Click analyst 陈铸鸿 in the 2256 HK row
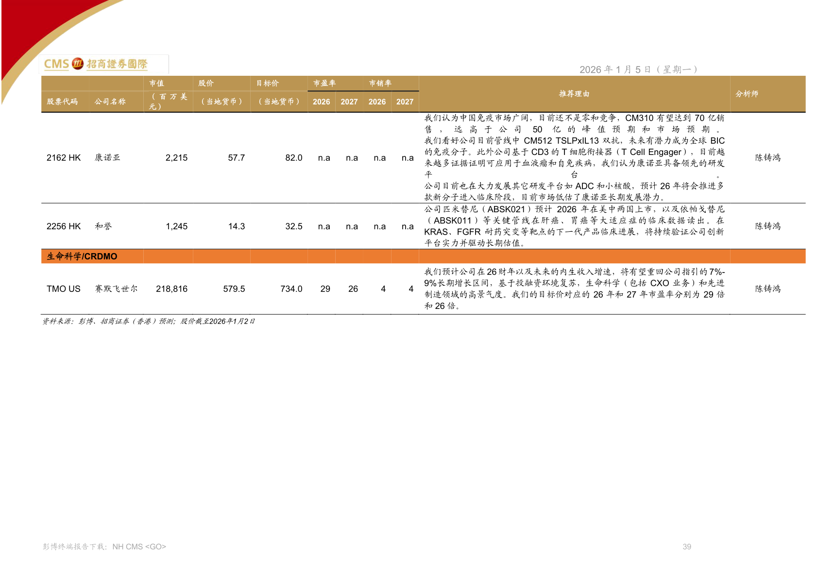This screenshot has height=579, width=818. coord(767,226)
